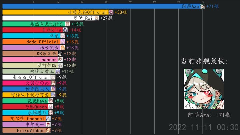
Task: Click the avatar on the 艾尔莎_Channel bar
Action: click(48, 119)
